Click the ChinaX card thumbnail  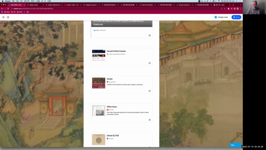99,83
